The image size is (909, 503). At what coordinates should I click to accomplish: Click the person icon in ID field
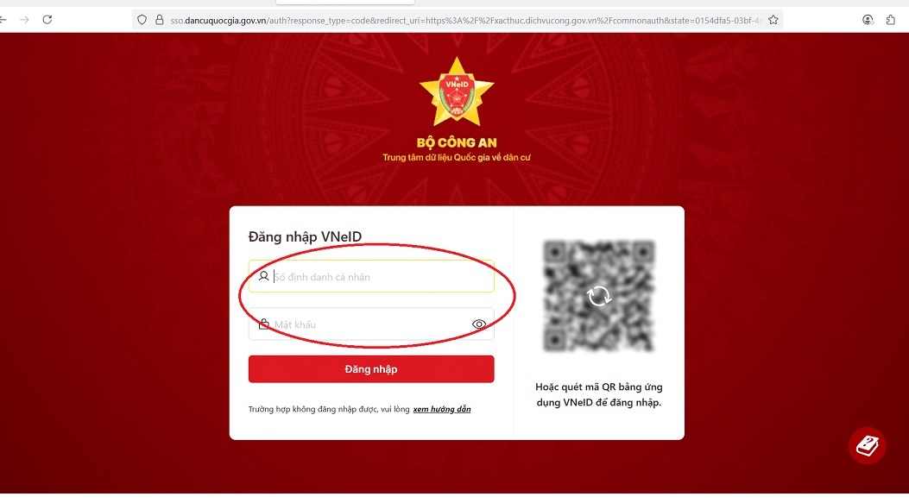263,276
